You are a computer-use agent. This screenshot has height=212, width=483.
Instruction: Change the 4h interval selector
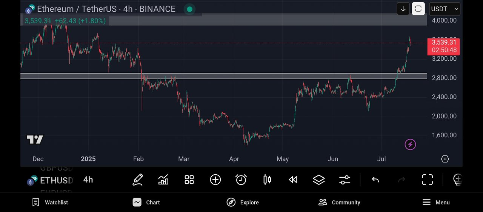pyautogui.click(x=88, y=180)
